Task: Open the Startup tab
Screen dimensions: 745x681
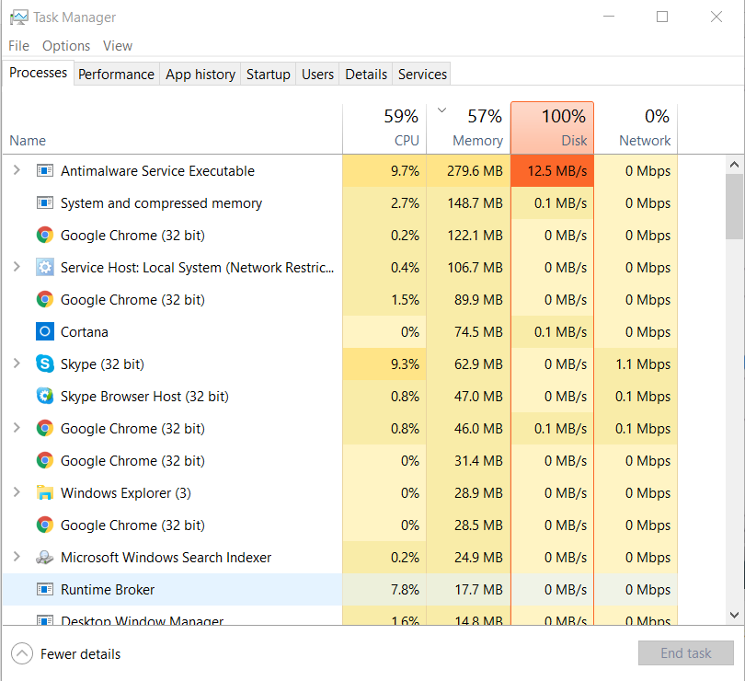Action: [x=268, y=75]
